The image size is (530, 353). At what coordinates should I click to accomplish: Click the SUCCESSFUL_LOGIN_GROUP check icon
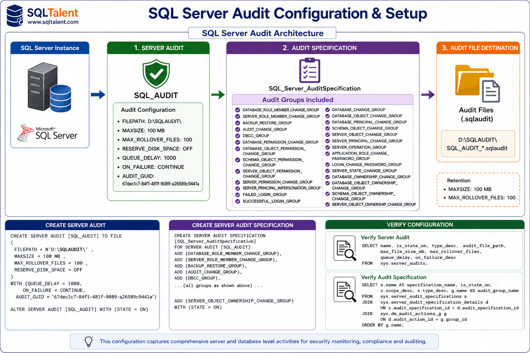click(237, 201)
